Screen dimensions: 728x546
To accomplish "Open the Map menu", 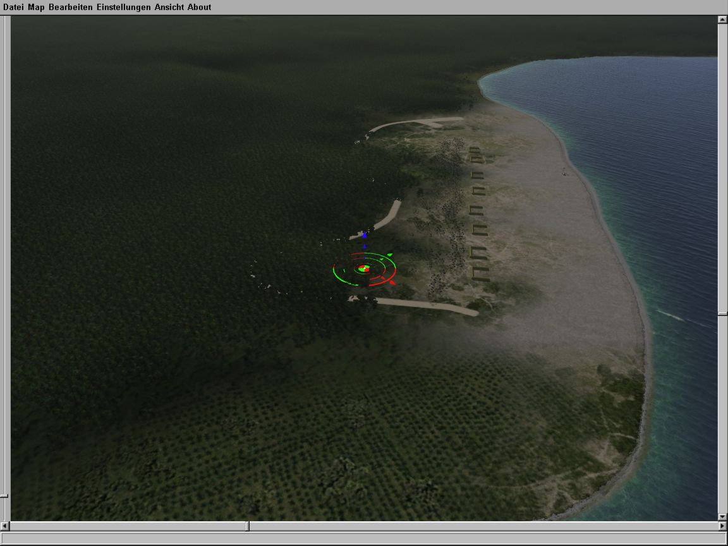I will (36, 7).
